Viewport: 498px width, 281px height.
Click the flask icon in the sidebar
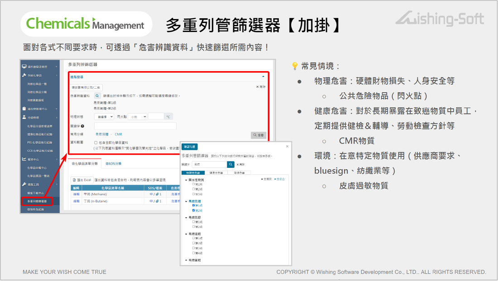click(24, 117)
